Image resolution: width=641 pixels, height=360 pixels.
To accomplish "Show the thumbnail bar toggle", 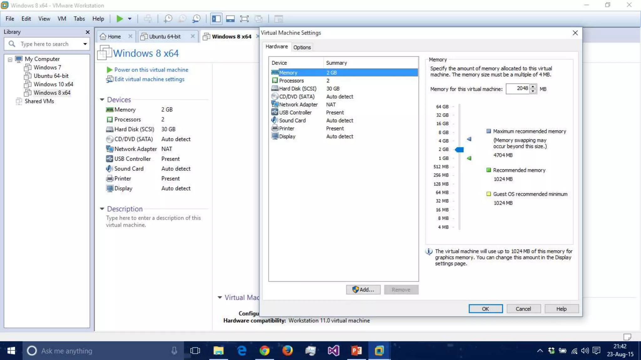I will [x=230, y=19].
